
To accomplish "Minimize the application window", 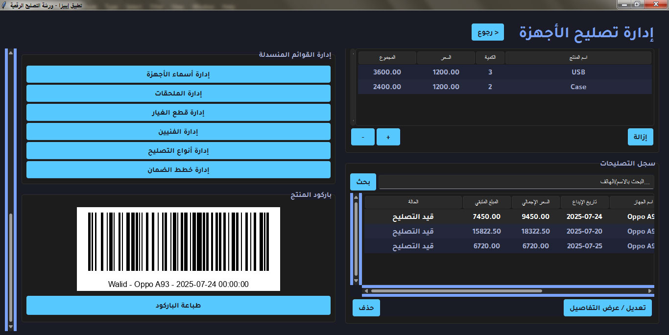I will [623, 4].
